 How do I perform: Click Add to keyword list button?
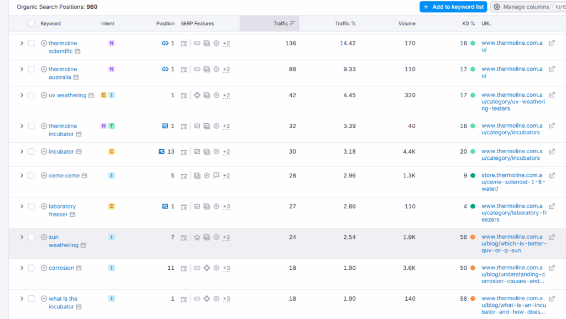453,7
